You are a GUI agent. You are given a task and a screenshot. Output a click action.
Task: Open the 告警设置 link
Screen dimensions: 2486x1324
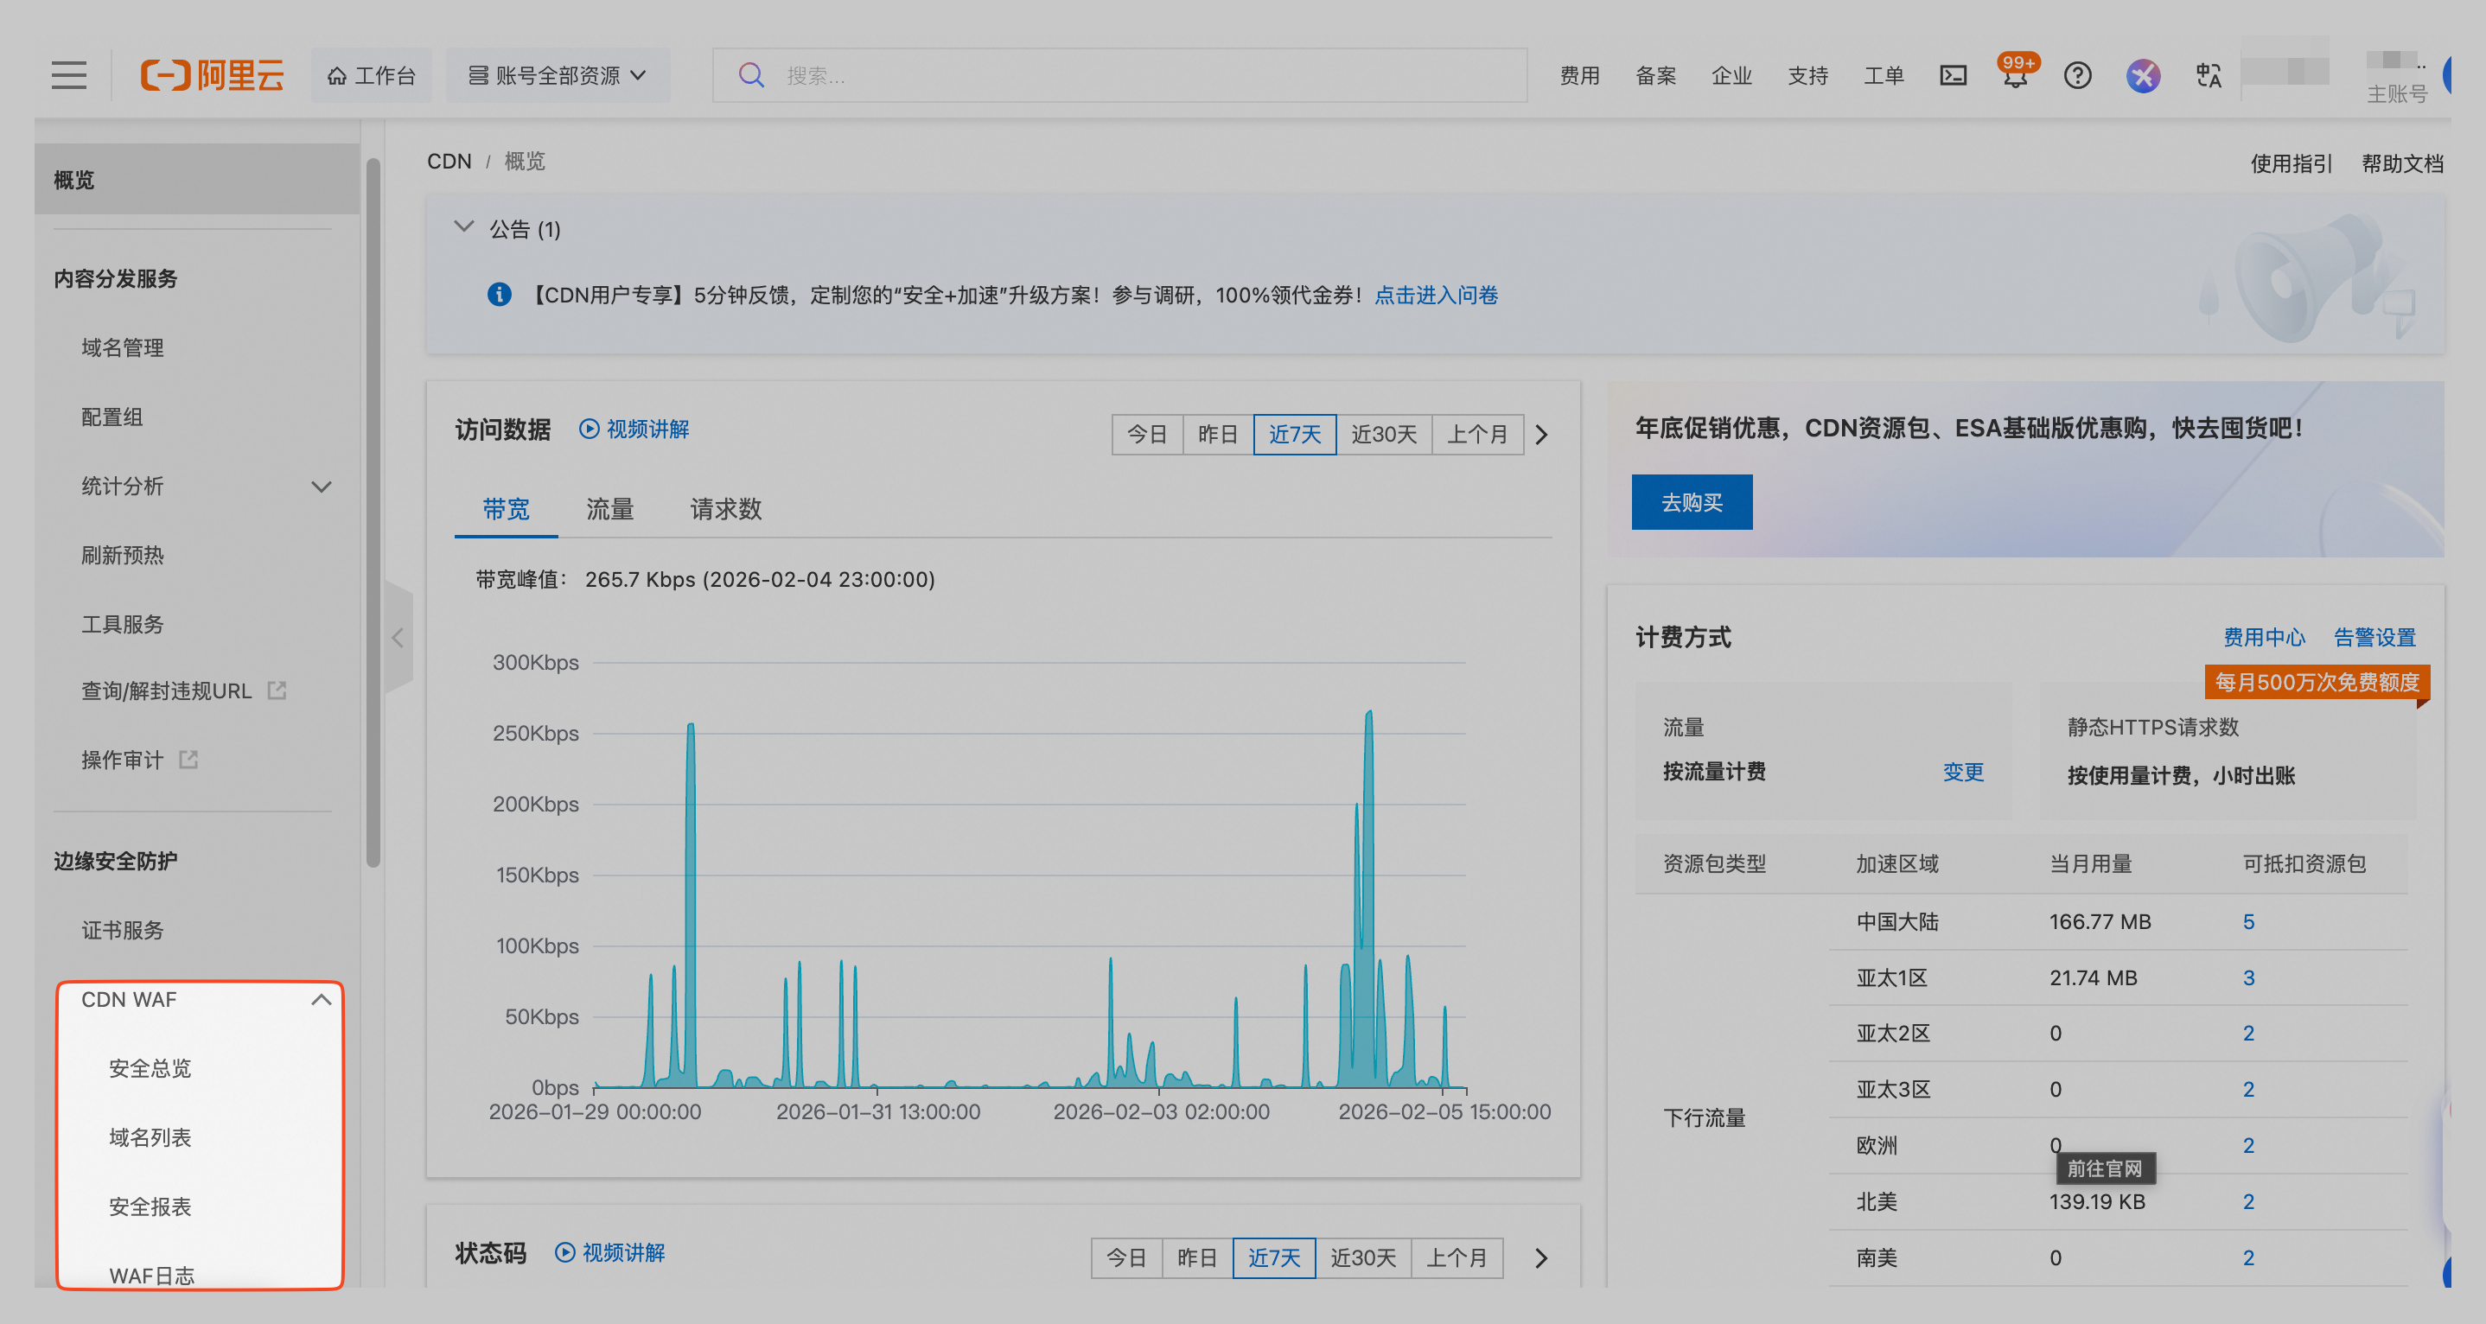tap(2375, 638)
